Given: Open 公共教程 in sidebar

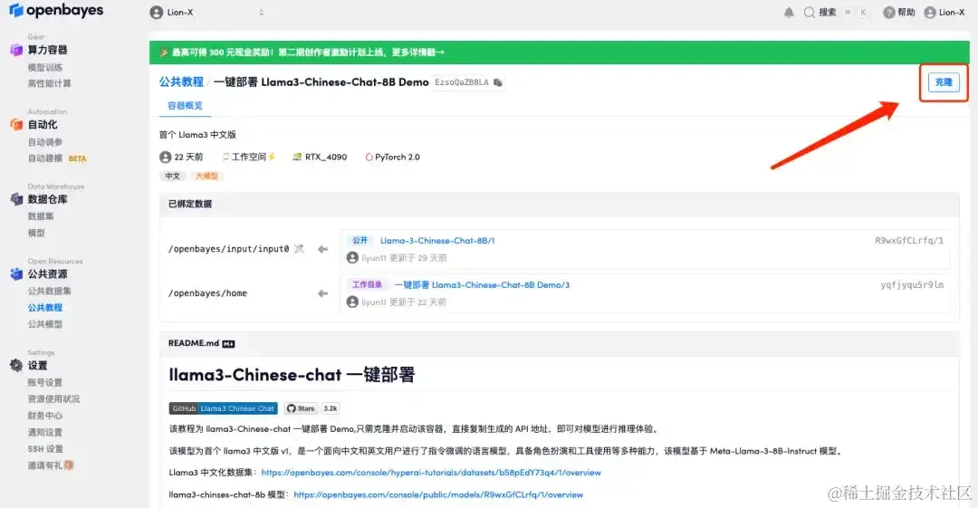Looking at the screenshot, I should 45,308.
